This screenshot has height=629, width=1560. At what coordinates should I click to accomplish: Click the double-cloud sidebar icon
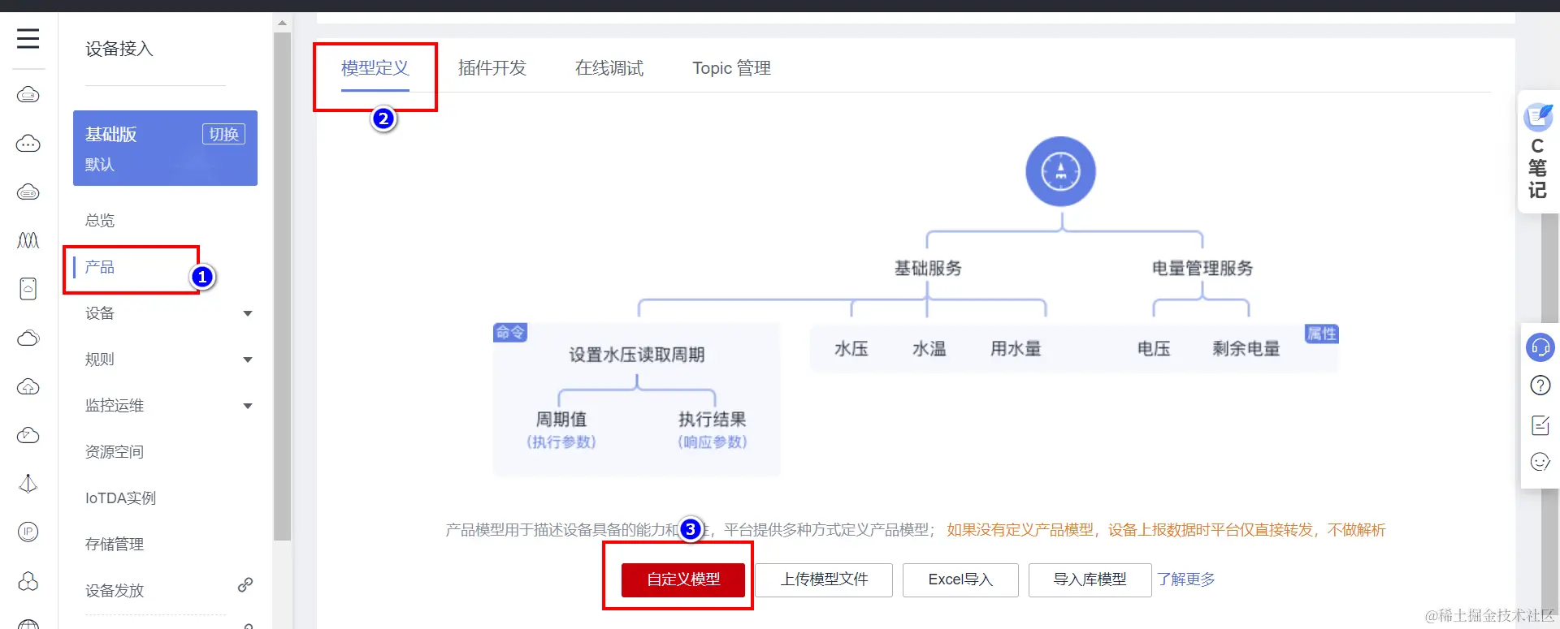tap(28, 338)
